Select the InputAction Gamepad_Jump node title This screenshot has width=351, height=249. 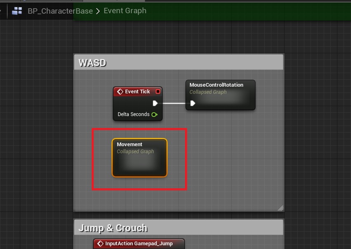click(138, 244)
